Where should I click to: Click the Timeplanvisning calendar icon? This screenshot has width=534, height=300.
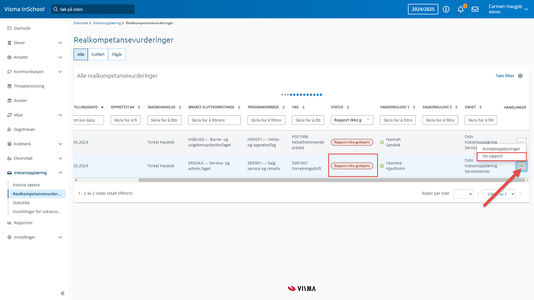pyautogui.click(x=9, y=86)
